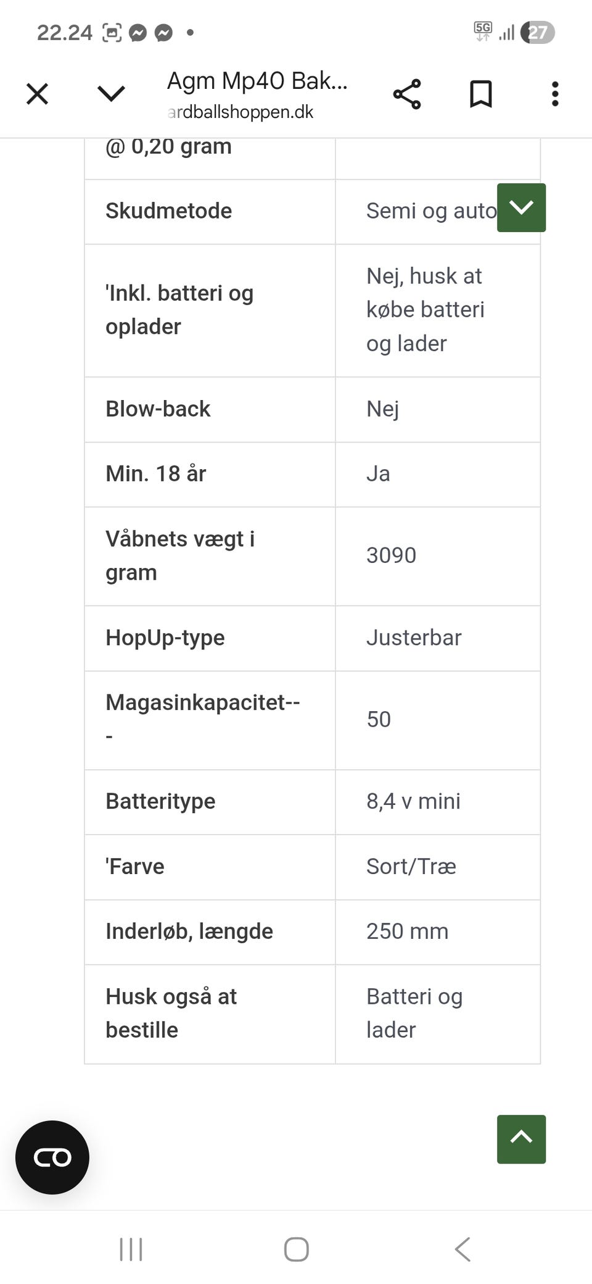Tap the share icon

pos(407,94)
